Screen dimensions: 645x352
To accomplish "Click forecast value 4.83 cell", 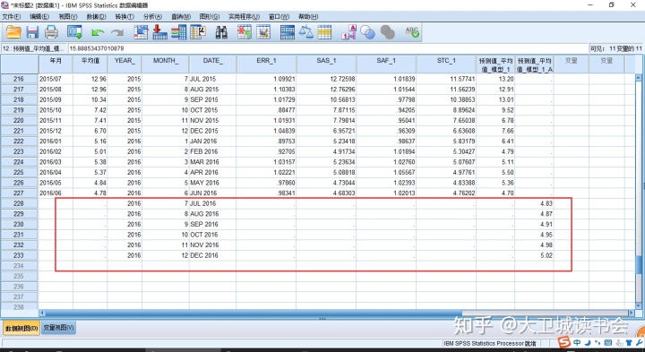I will pos(534,203).
